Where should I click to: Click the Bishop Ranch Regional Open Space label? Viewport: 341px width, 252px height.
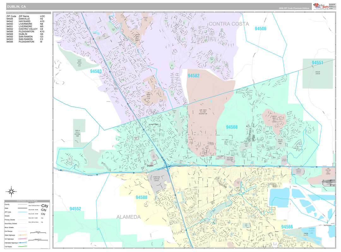coord(79,63)
